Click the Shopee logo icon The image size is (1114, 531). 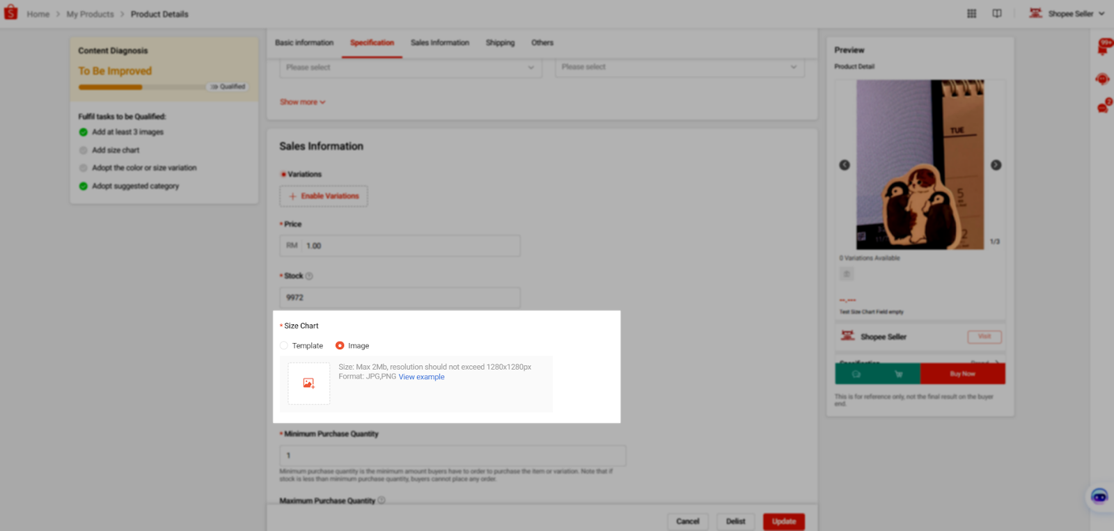tap(11, 13)
